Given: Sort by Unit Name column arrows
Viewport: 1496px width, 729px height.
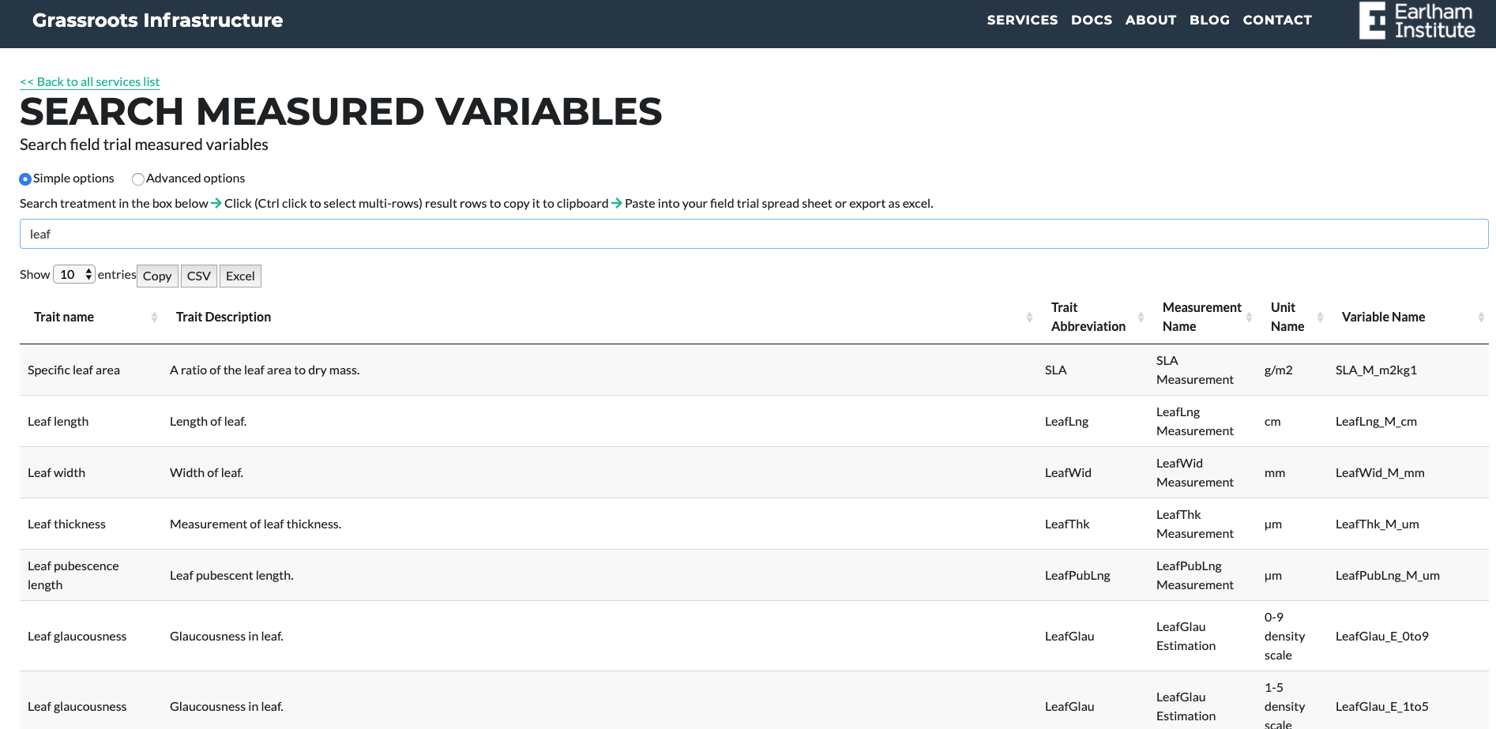Looking at the screenshot, I should [1320, 317].
